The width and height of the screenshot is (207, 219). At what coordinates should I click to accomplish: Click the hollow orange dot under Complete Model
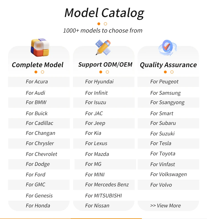[43, 72]
